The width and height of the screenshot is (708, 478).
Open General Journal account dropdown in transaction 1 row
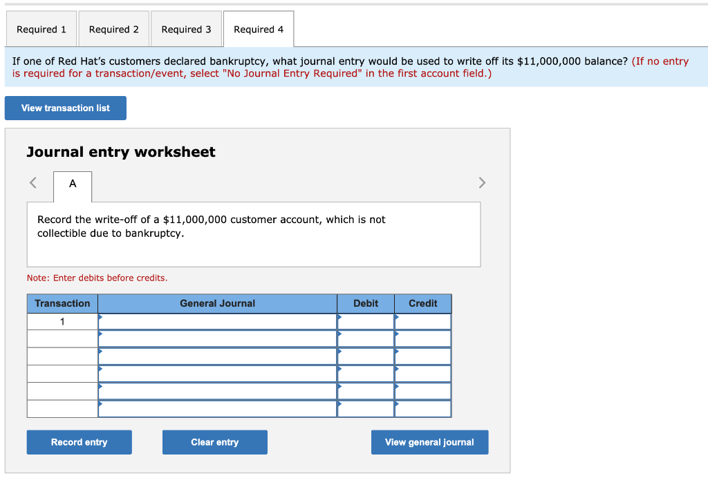(x=218, y=321)
